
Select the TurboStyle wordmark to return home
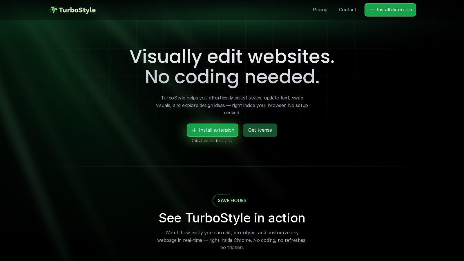[77, 10]
